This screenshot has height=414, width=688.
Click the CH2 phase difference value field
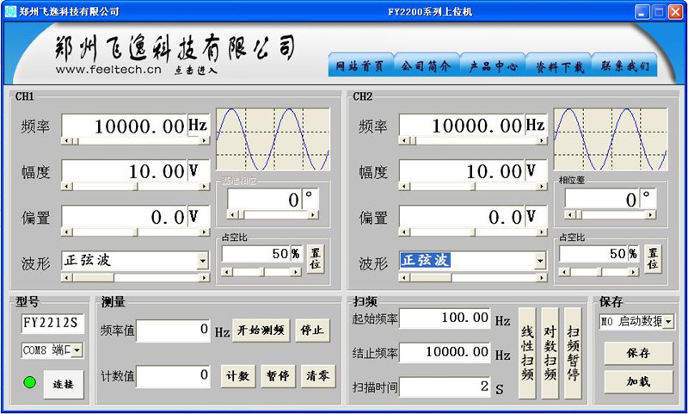click(x=602, y=200)
